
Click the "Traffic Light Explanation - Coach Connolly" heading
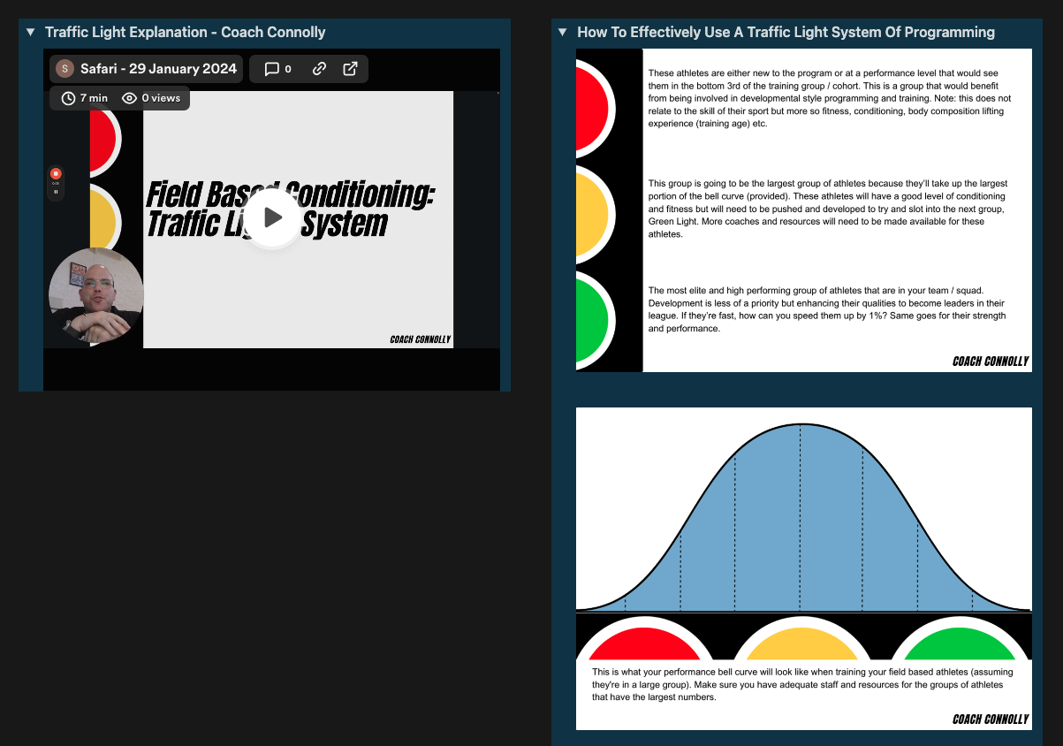[x=185, y=33]
